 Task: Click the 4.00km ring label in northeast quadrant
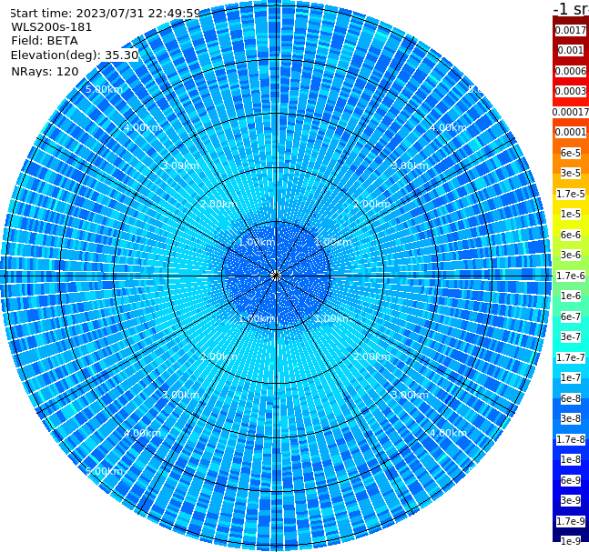[x=448, y=127]
